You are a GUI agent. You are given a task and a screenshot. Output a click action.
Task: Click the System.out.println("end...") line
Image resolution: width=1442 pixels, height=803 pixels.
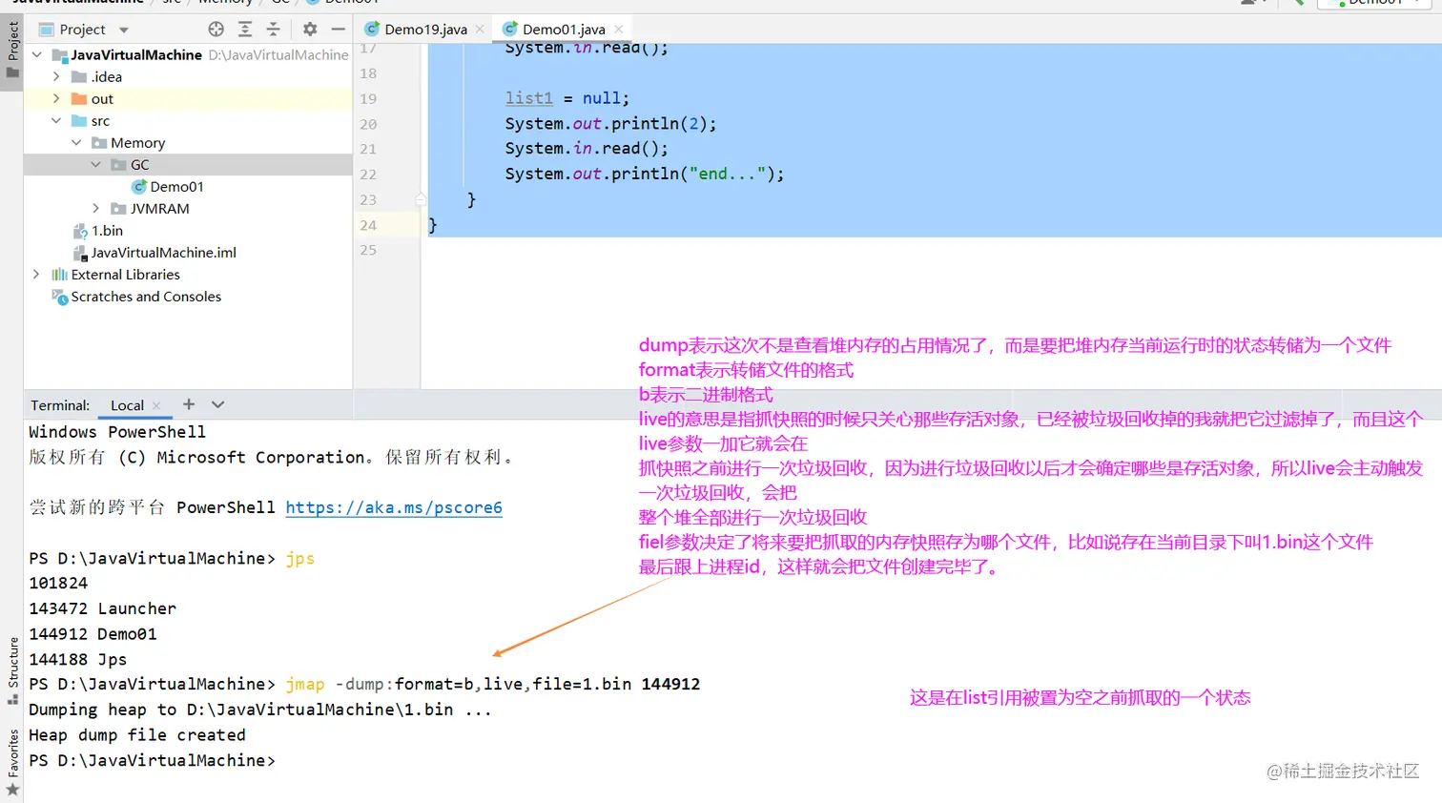[x=645, y=174]
